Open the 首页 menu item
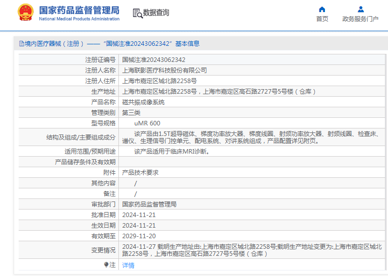Image resolution: width=388 pixels, height=276 pixels. coord(322,19)
